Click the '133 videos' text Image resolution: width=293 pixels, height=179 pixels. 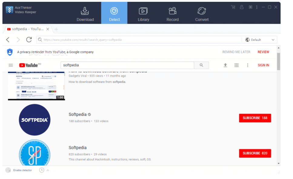(x=101, y=121)
